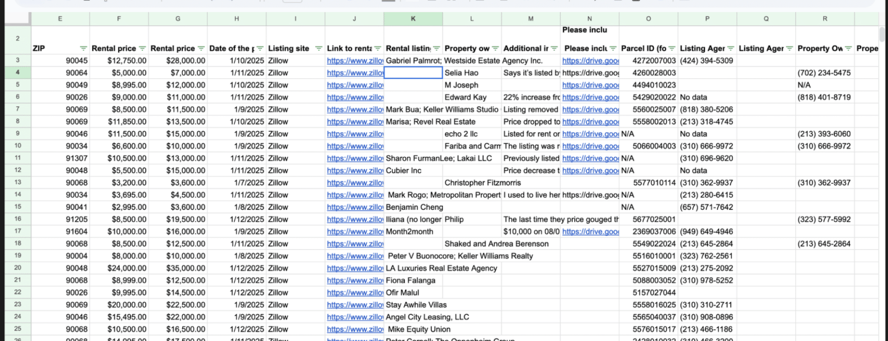Open the drive.google link in the Month2month row

click(x=590, y=231)
